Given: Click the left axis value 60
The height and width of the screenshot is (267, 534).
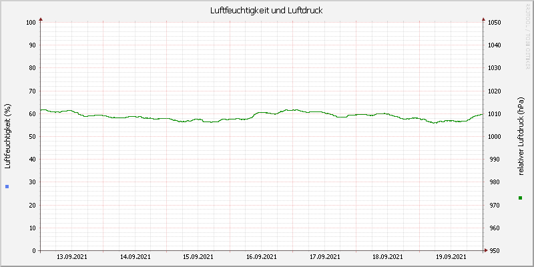Looking at the screenshot, I should [32, 113].
